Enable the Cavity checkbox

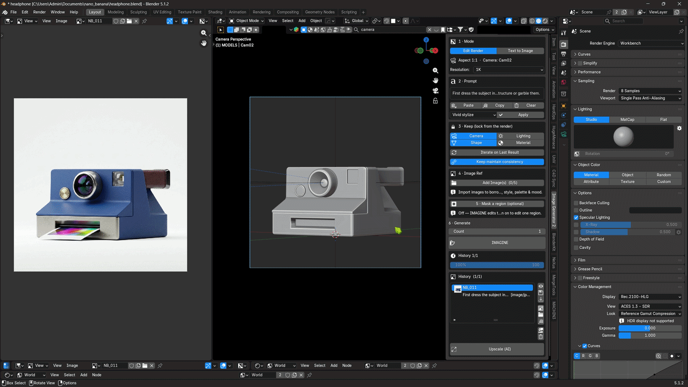pos(576,248)
